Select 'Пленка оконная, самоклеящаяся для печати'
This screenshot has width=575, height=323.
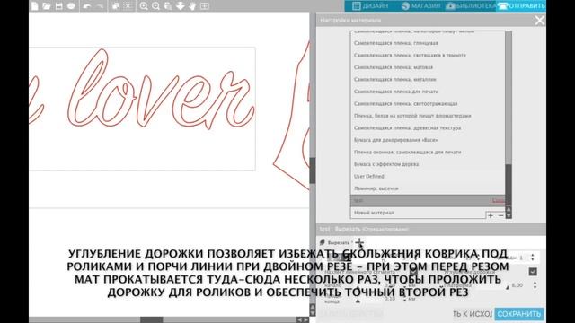tap(428, 152)
